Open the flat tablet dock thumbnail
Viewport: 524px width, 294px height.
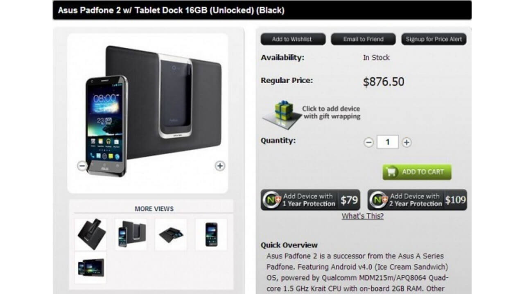171,234
